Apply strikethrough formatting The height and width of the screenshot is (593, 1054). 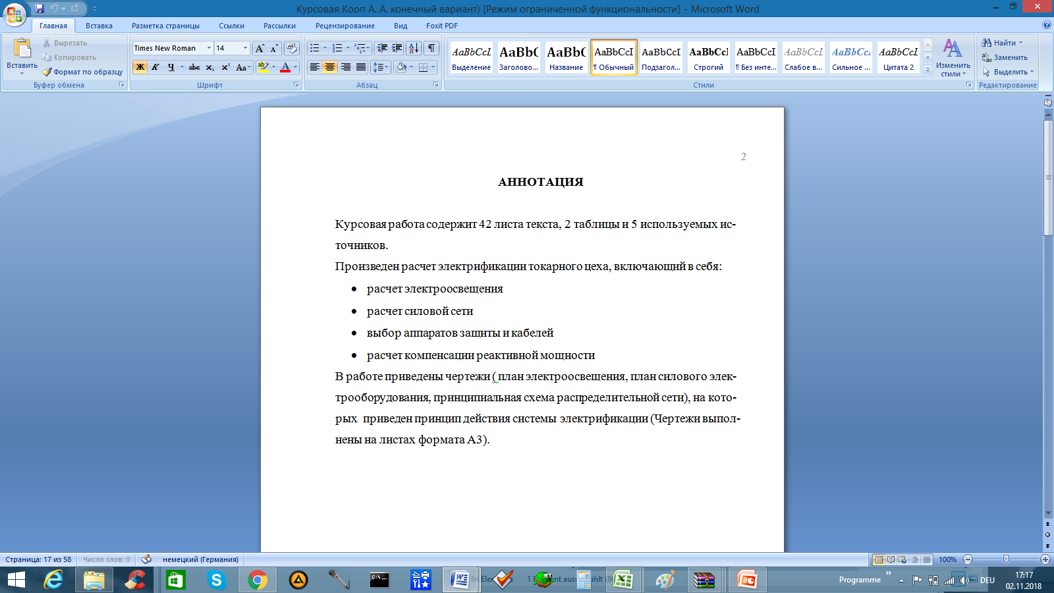pyautogui.click(x=194, y=67)
